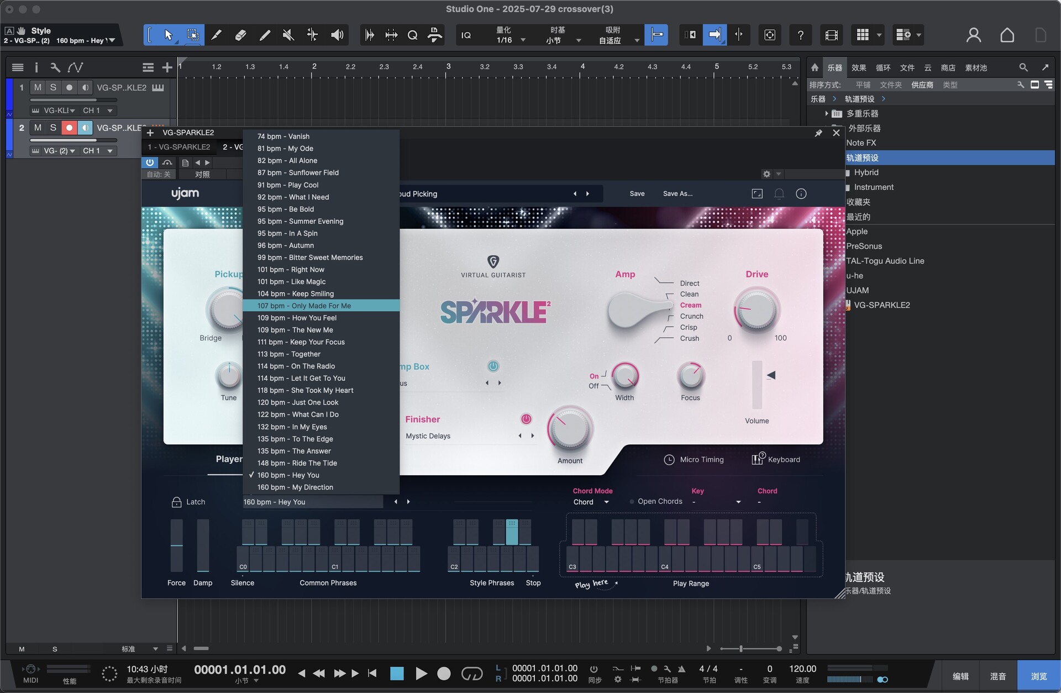The width and height of the screenshot is (1061, 693).
Task: Select the Range tool
Action: pos(193,35)
